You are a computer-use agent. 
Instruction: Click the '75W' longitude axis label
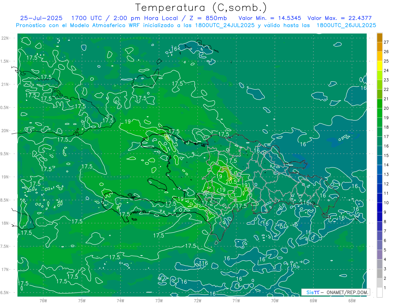tap(82, 300)
